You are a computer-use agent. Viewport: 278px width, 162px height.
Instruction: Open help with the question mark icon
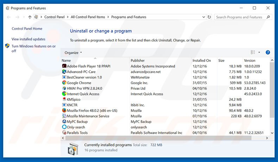(x=267, y=52)
